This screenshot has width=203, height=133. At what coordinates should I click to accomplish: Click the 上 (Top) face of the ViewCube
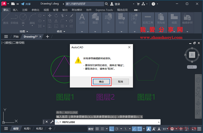[192, 55]
